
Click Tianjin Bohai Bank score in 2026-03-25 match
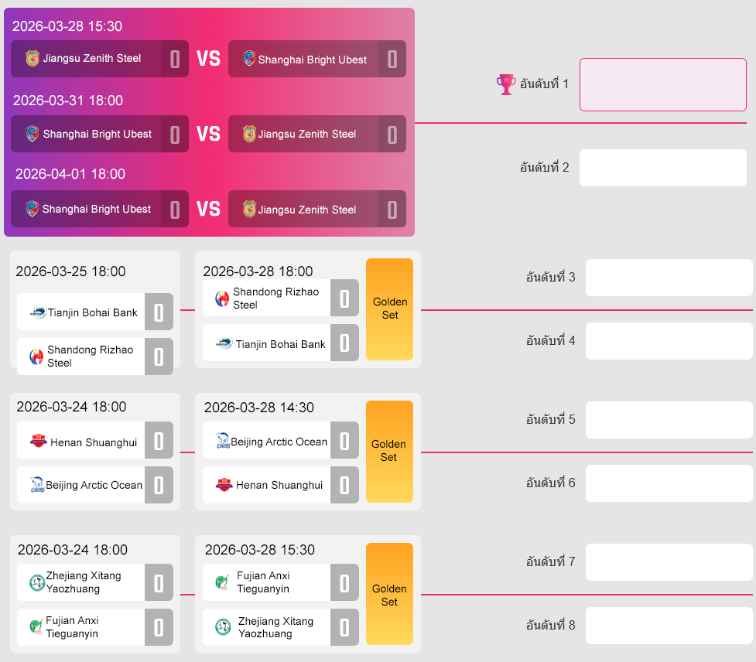(x=159, y=312)
